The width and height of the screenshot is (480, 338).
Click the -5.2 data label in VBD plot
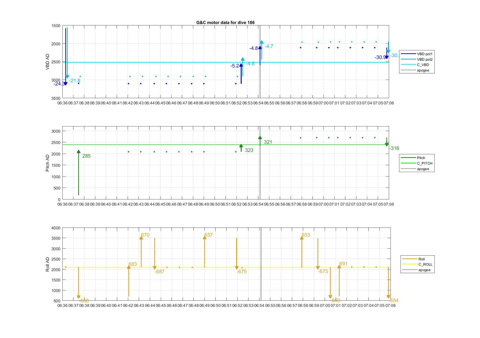click(235, 66)
